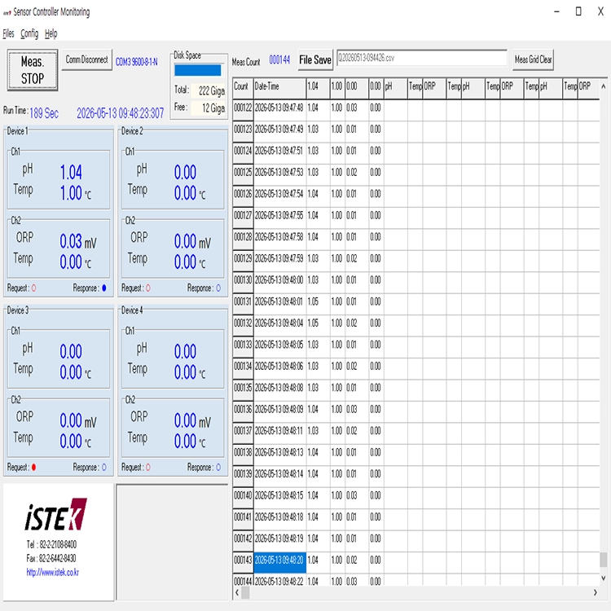Click the Meas. STOP button

coord(33,70)
